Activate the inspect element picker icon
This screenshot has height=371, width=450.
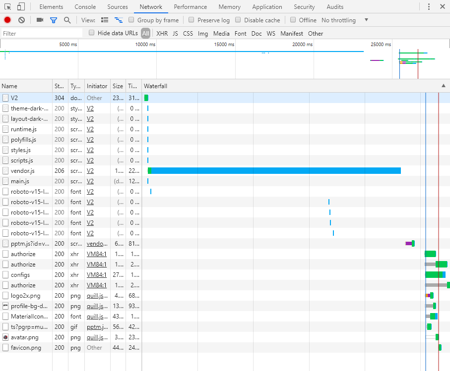(8, 6)
